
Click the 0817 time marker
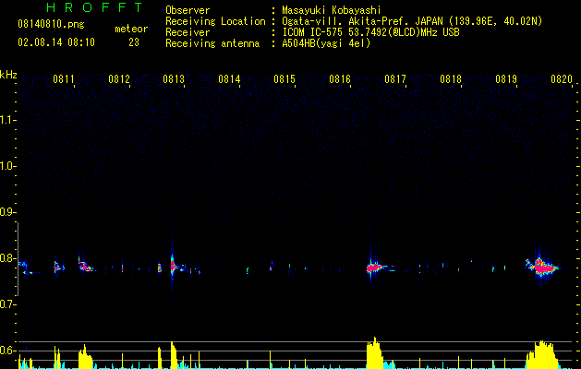[x=395, y=79]
